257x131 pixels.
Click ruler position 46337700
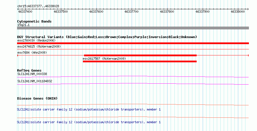pyautogui.click(x=131, y=12)
